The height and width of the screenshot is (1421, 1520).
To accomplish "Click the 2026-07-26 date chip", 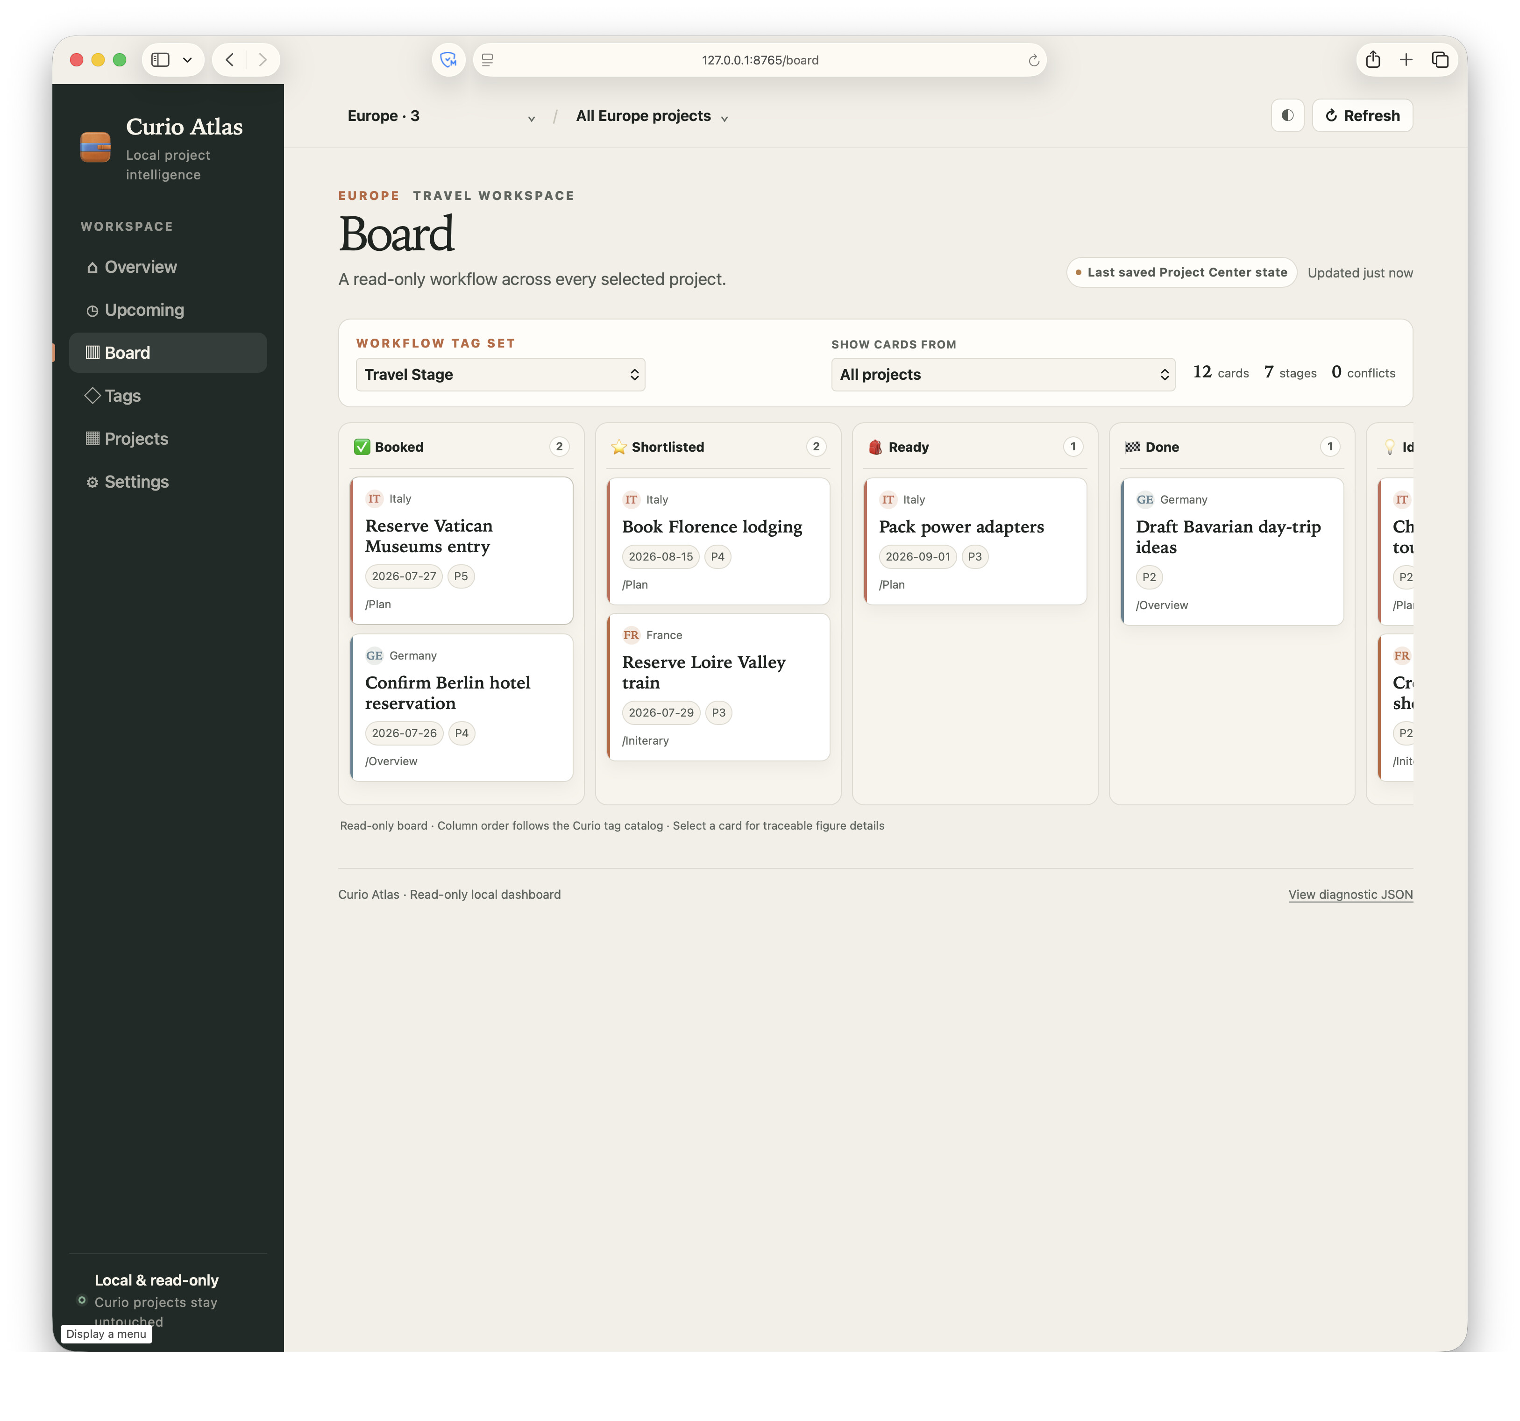I will (x=405, y=733).
